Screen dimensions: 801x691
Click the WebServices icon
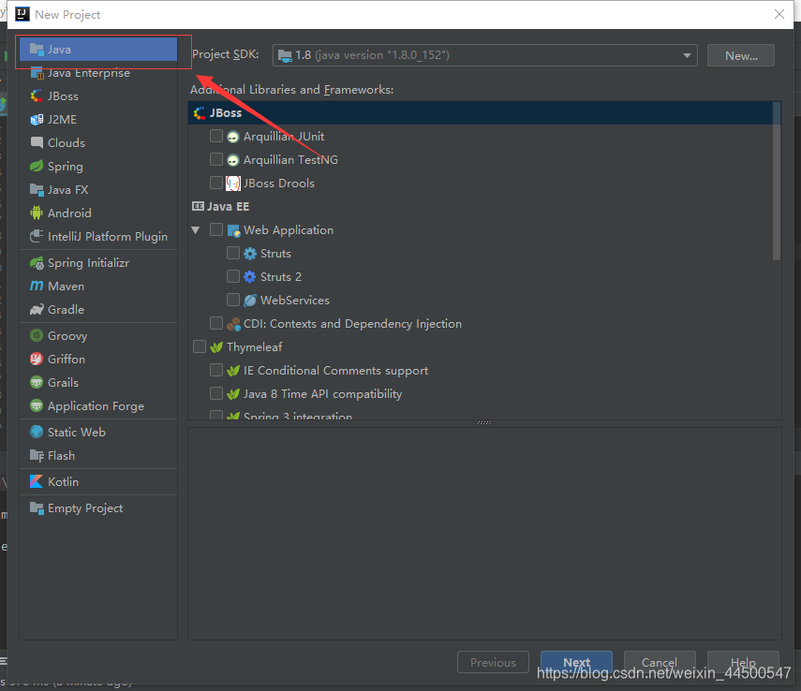[x=250, y=301]
